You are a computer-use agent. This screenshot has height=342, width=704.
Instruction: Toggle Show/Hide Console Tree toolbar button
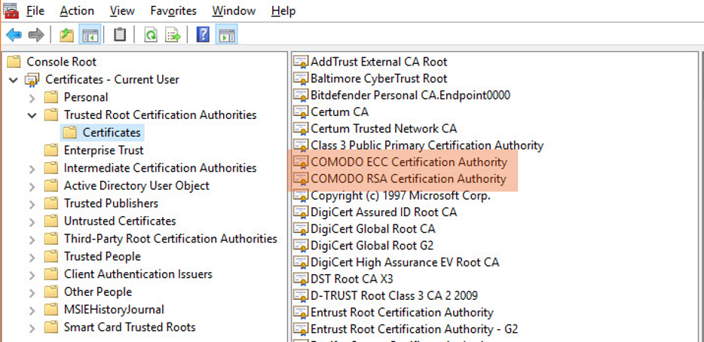(x=90, y=35)
